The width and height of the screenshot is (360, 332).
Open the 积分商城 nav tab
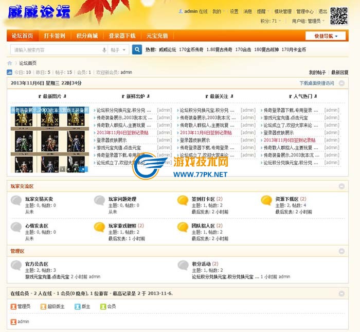point(87,36)
